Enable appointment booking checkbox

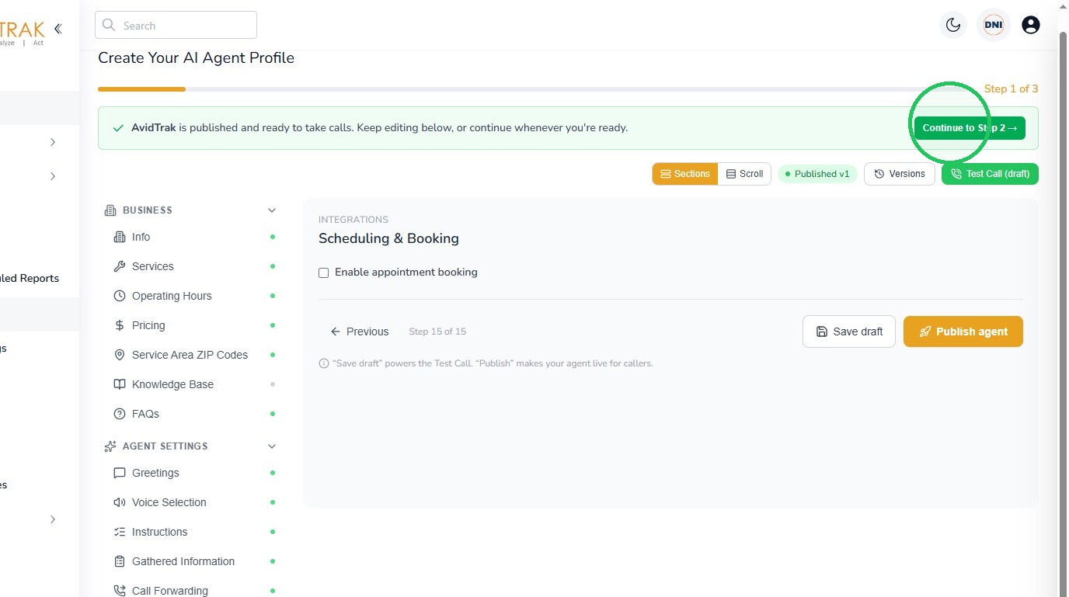click(324, 272)
